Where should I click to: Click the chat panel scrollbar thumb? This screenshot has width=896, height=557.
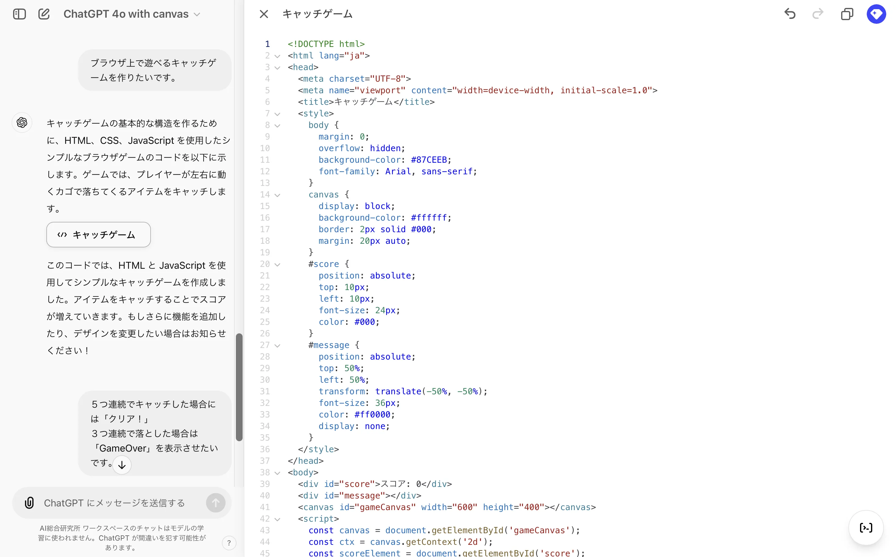(x=239, y=387)
